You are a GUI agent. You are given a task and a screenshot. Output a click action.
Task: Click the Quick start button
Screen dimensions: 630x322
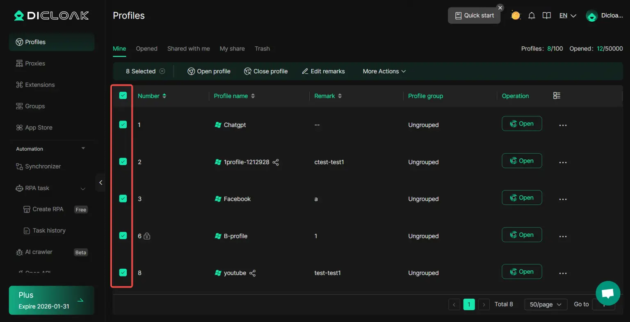[474, 16]
